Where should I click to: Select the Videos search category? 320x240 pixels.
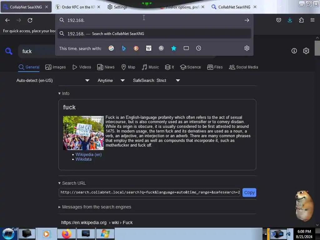pyautogui.click(x=82, y=67)
